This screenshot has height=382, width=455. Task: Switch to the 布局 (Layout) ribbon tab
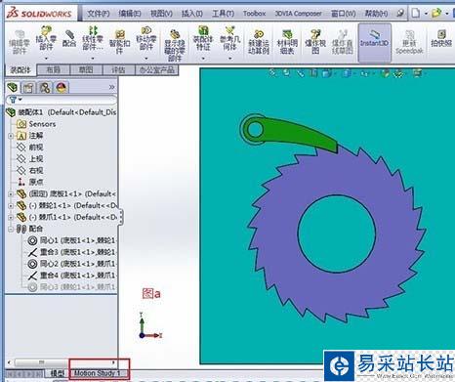coord(54,70)
